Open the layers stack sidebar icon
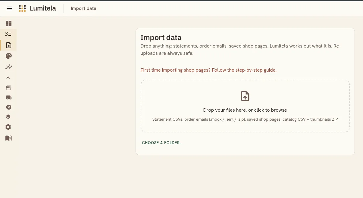The width and height of the screenshot is (363, 198). coord(8,117)
